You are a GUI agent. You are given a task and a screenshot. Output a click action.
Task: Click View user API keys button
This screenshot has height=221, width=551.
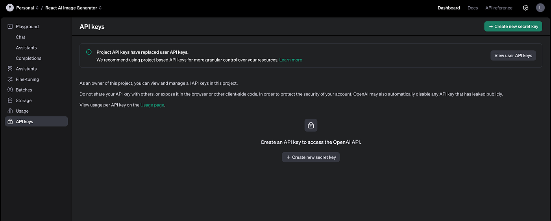coord(513,55)
